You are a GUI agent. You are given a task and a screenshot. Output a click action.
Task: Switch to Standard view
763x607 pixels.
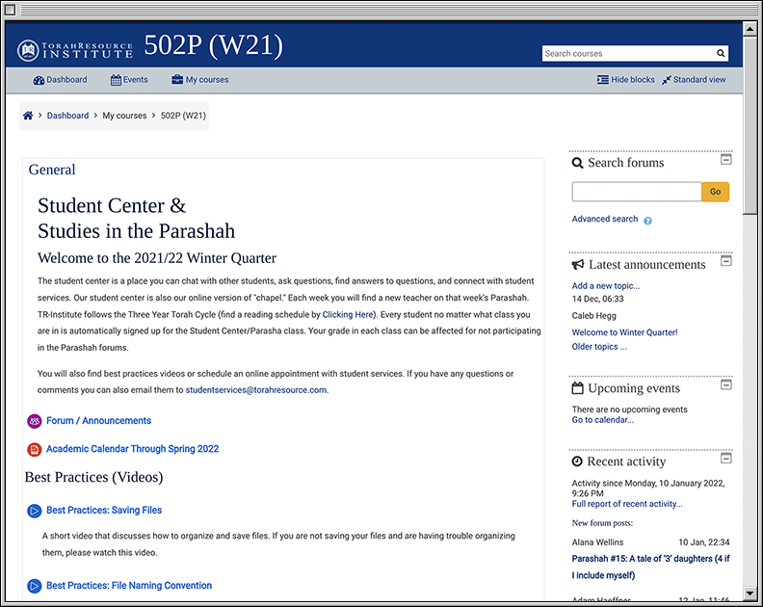[694, 80]
